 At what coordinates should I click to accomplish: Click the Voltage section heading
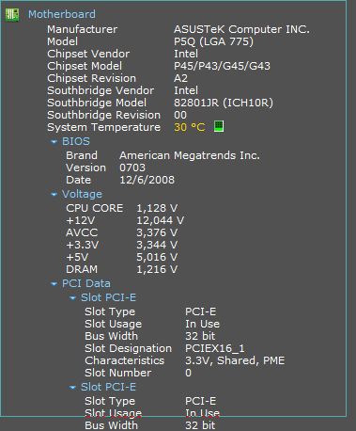click(x=82, y=195)
